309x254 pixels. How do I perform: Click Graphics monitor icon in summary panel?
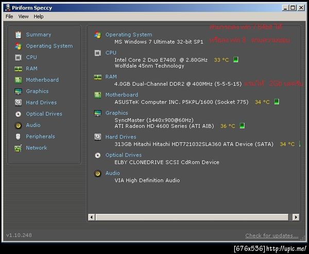tap(98, 113)
